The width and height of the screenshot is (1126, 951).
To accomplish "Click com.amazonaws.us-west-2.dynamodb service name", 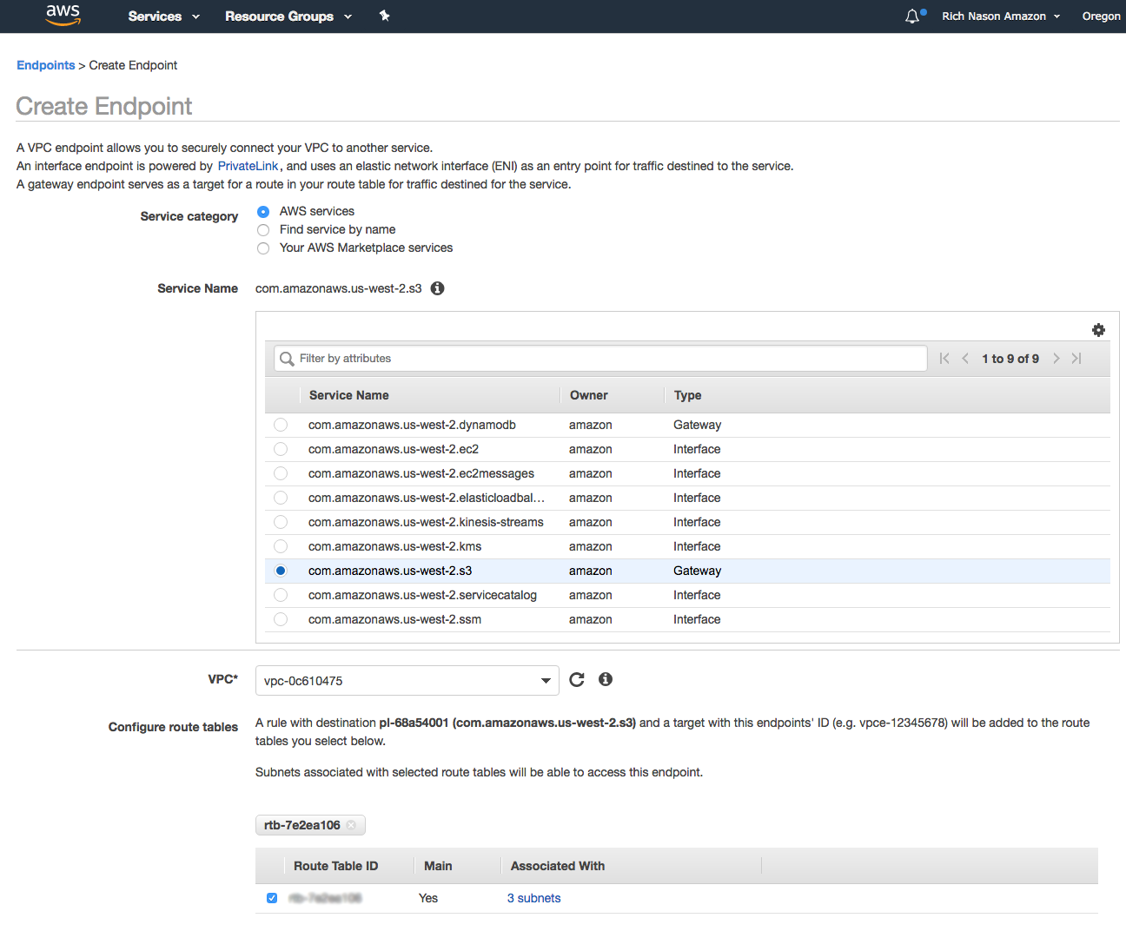I will click(412, 425).
